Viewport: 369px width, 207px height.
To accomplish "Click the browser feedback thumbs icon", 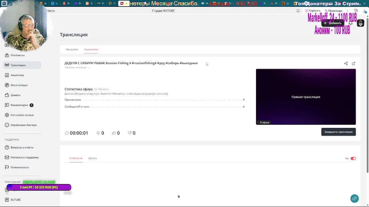I will tap(356, 11).
